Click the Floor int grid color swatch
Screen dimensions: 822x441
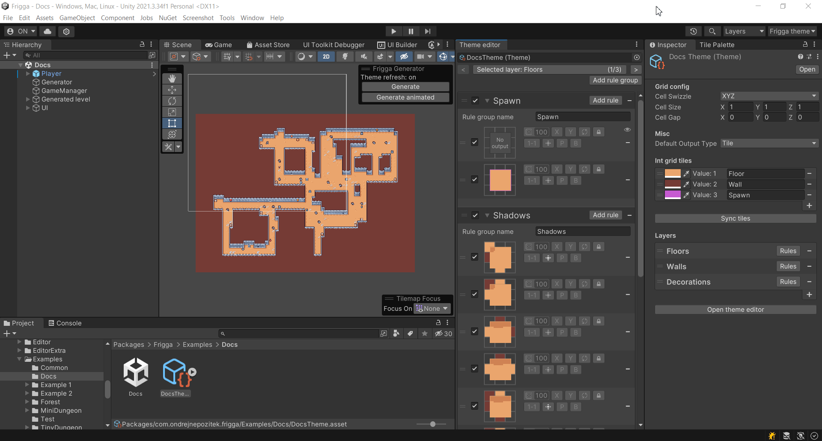(x=673, y=173)
